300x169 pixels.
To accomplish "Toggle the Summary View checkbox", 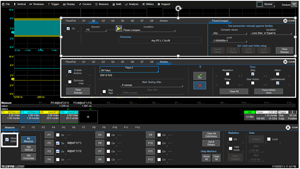I will coord(70,82).
